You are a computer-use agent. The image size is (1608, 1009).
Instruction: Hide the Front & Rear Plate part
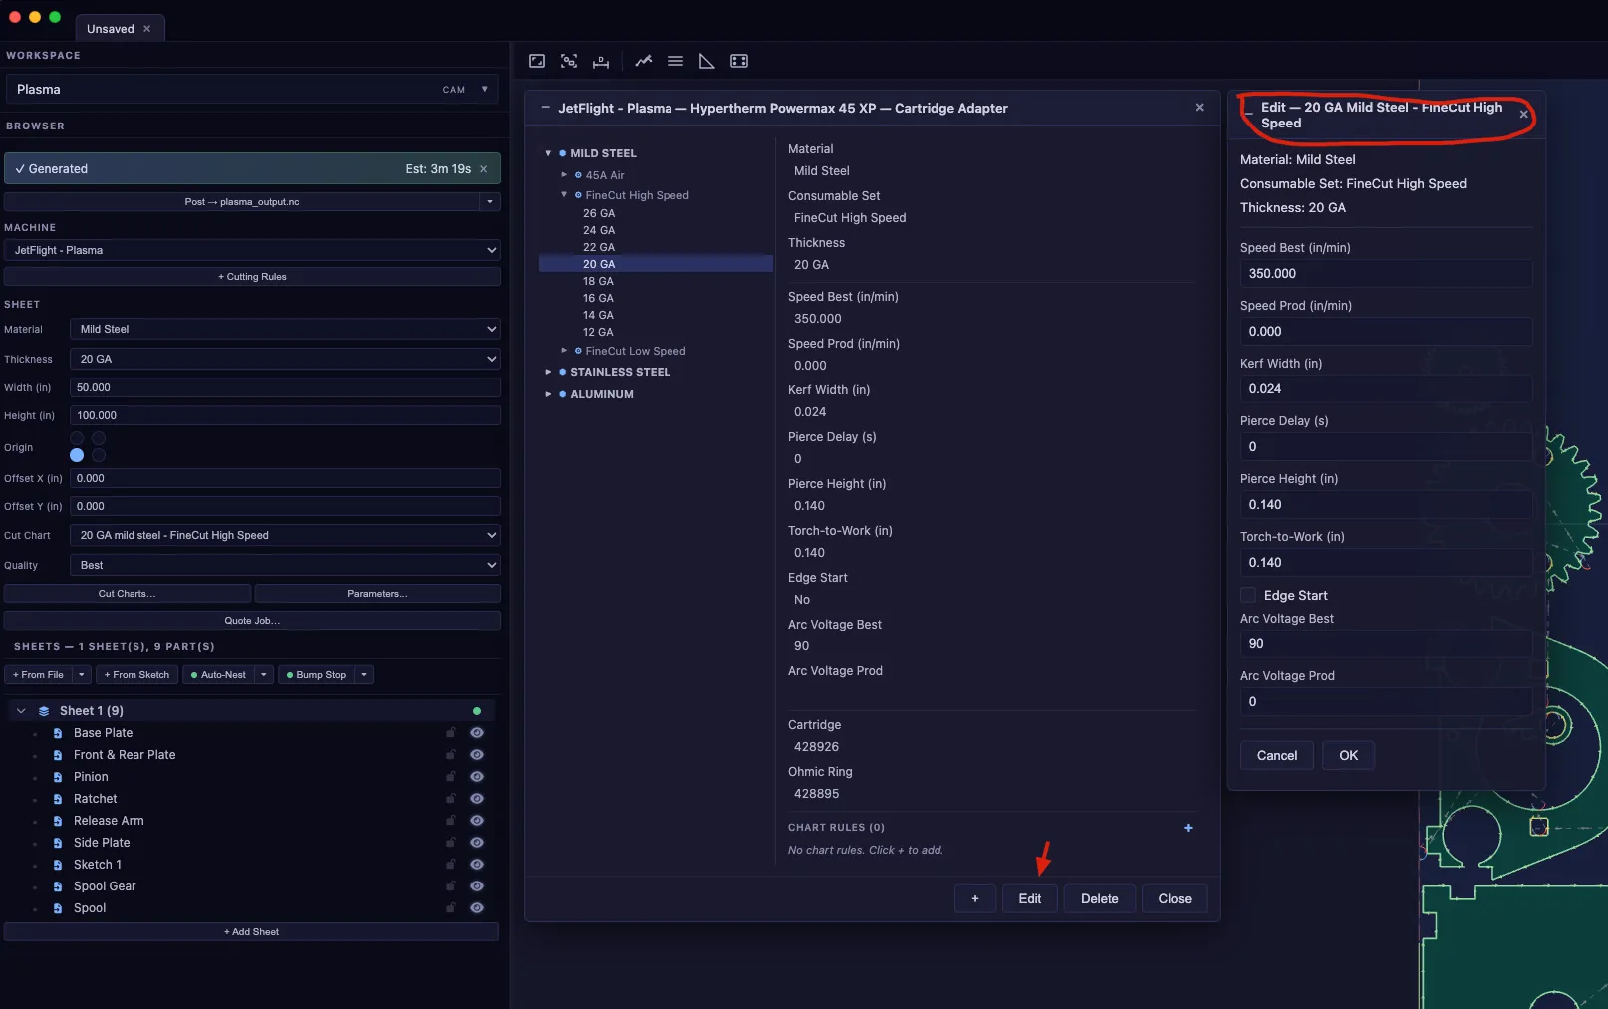(x=477, y=755)
